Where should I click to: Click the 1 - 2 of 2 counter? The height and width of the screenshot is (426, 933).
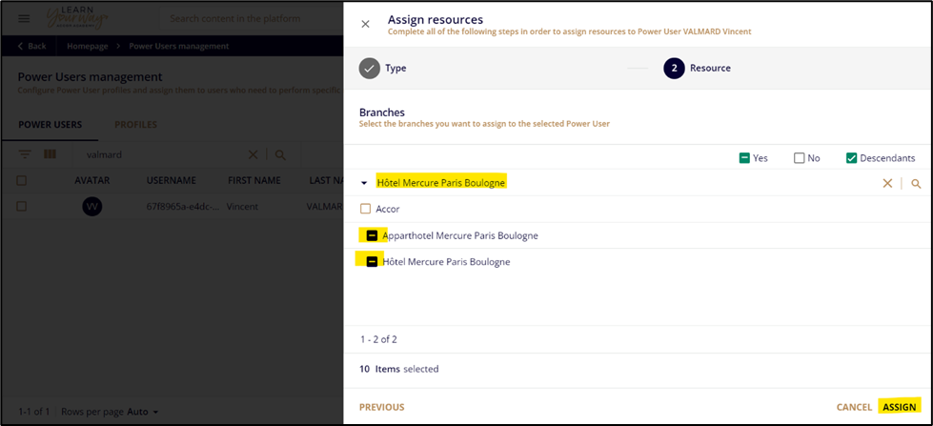pos(378,339)
